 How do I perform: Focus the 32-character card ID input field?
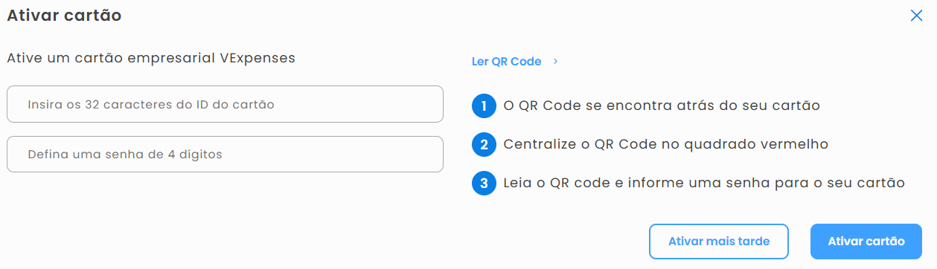point(225,104)
